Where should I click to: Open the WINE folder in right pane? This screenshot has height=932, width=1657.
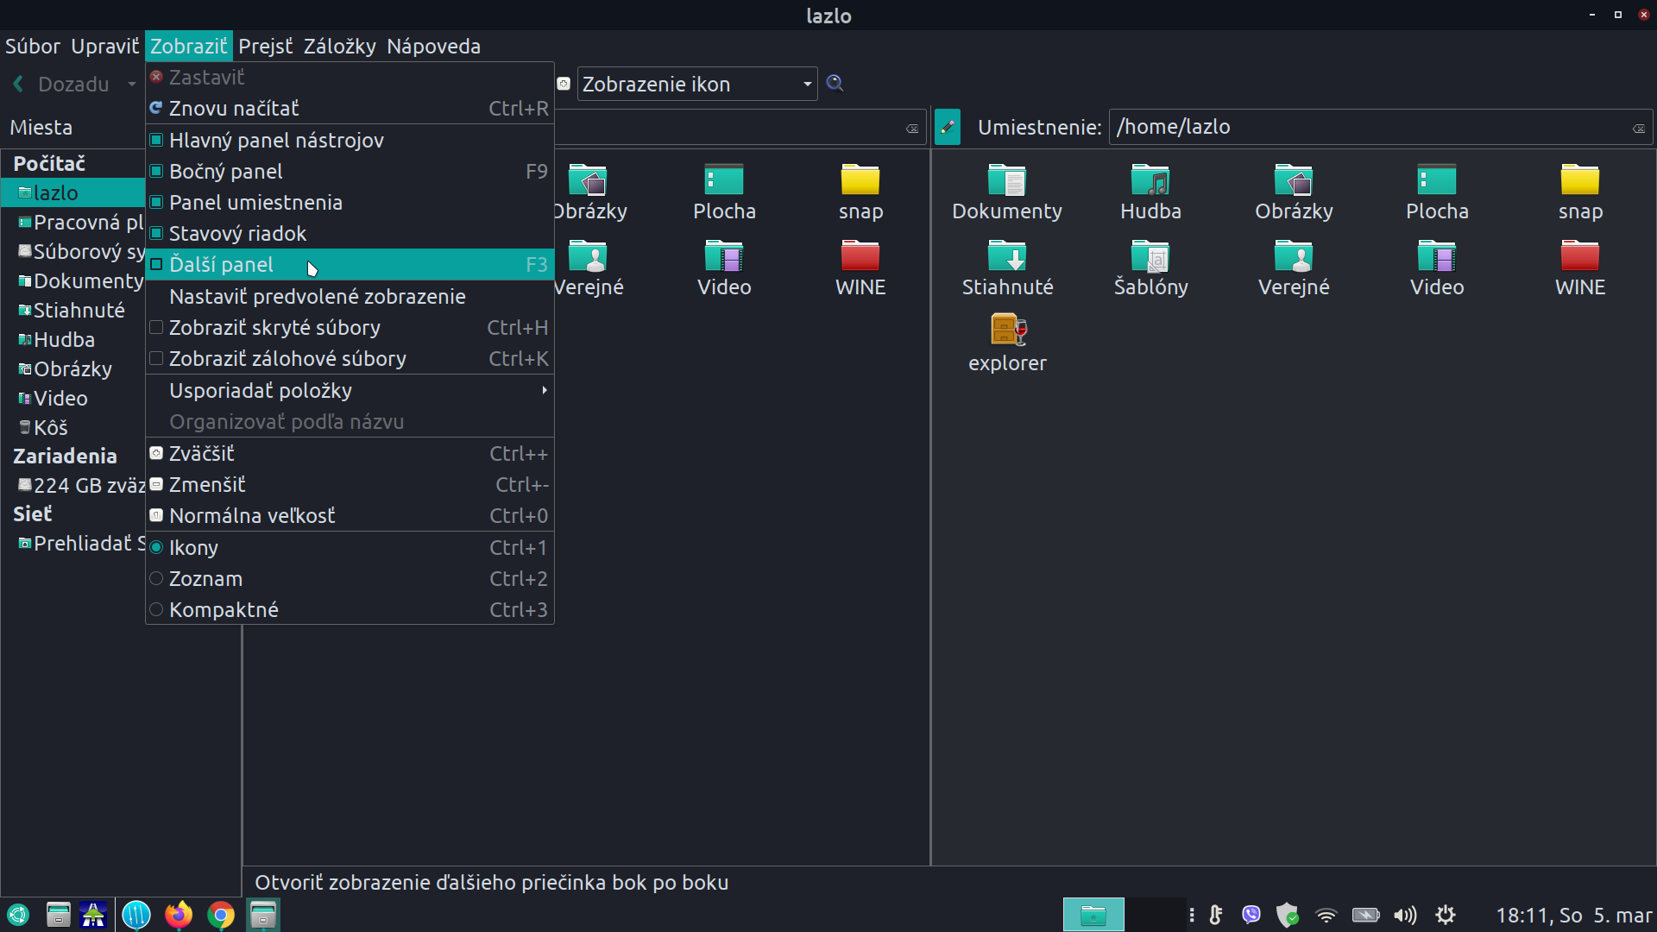1579,256
